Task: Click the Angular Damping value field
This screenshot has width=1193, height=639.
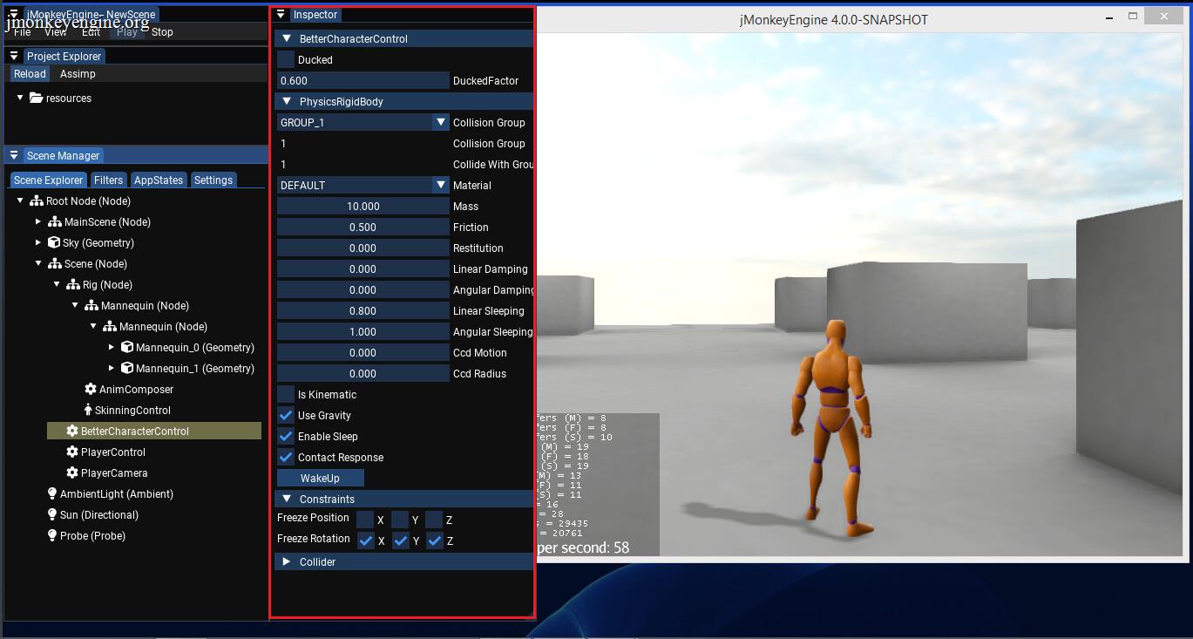Action: 363,289
